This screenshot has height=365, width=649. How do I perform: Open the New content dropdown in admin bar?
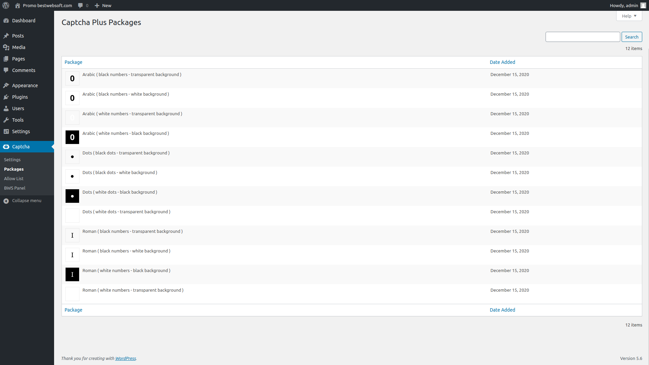tap(103, 5)
